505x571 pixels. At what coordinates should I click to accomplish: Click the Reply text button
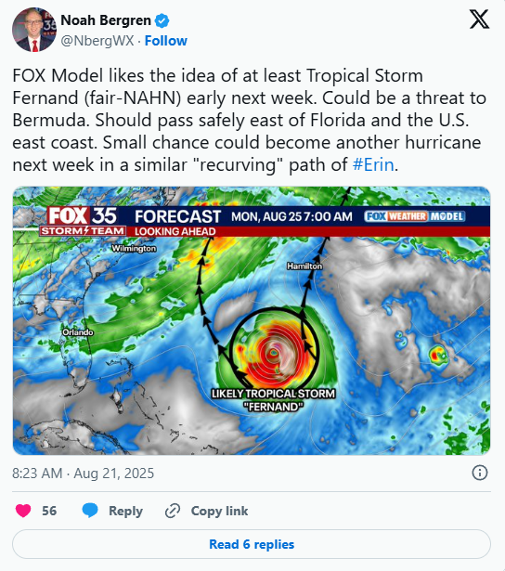pyautogui.click(x=125, y=511)
